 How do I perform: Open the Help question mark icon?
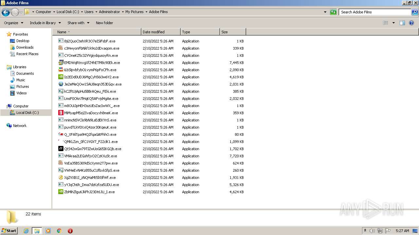[411, 23]
